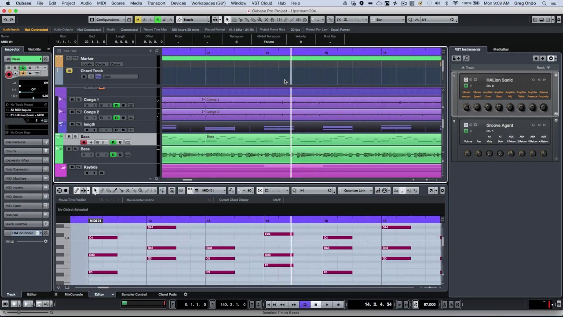Select the Object Selection arrow tool in project toolbar

tap(227, 19)
